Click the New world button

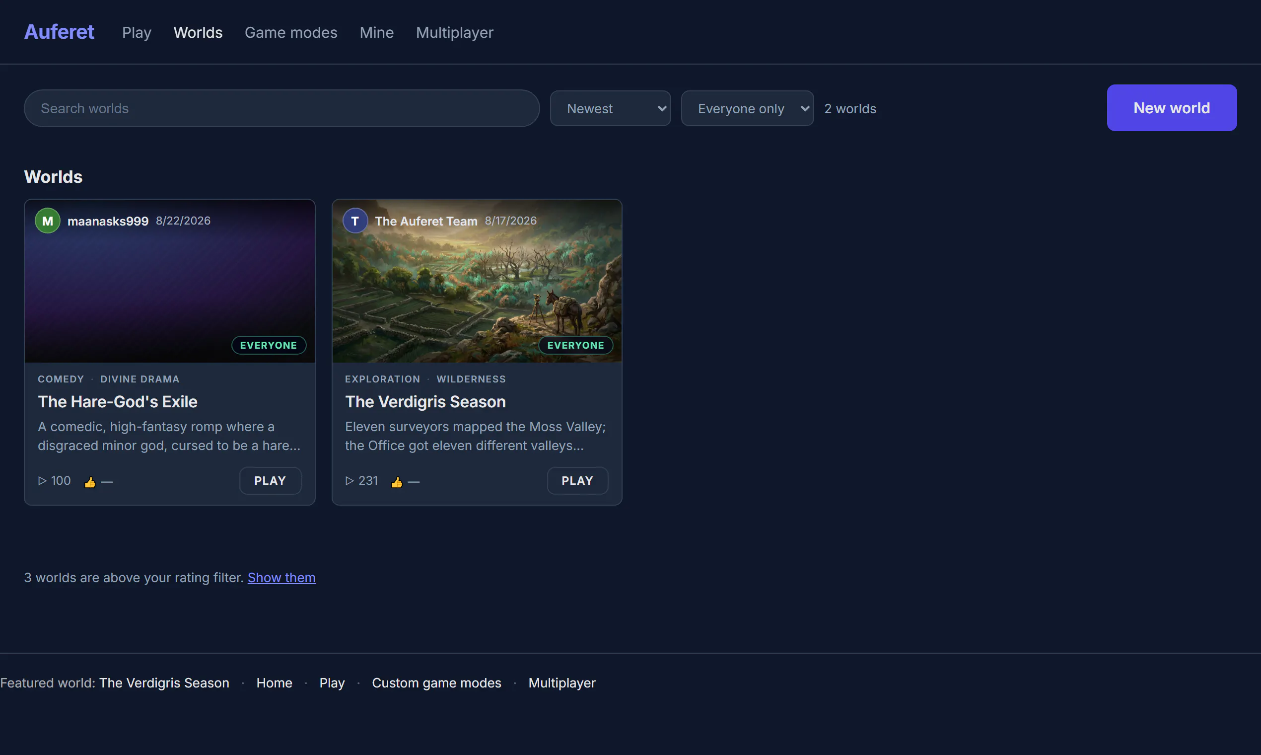click(x=1172, y=108)
